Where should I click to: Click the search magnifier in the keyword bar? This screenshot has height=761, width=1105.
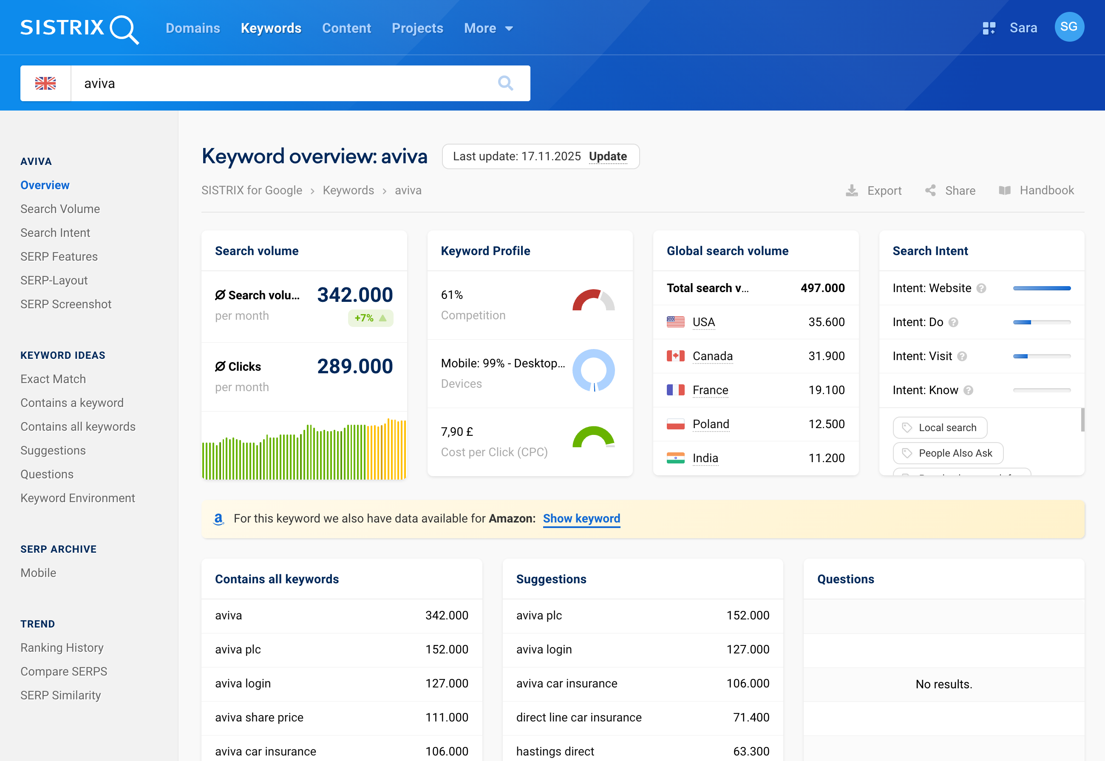click(506, 83)
